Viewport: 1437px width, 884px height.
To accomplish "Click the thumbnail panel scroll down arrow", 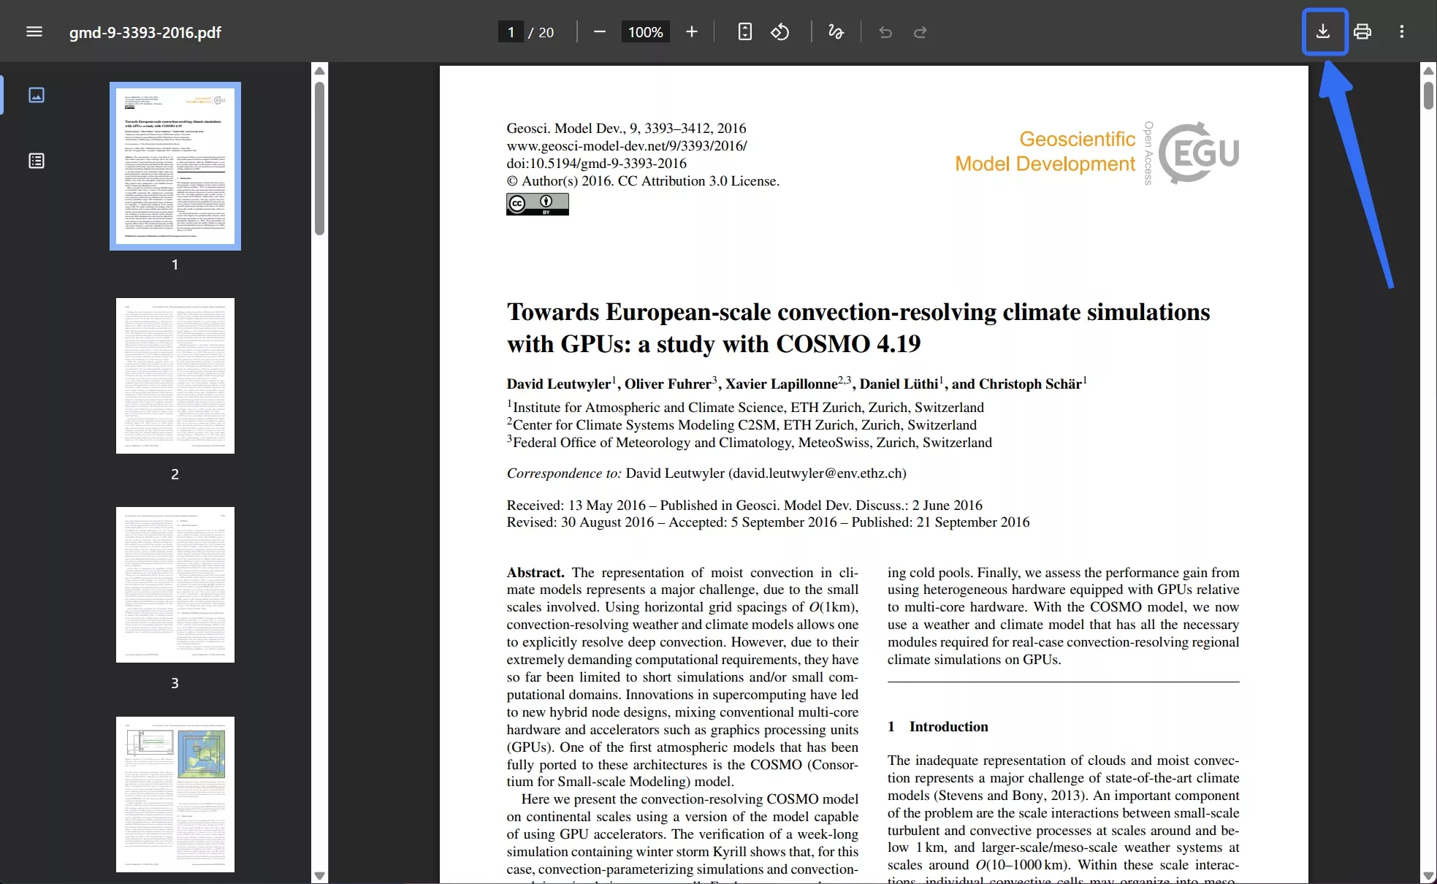I will click(319, 875).
